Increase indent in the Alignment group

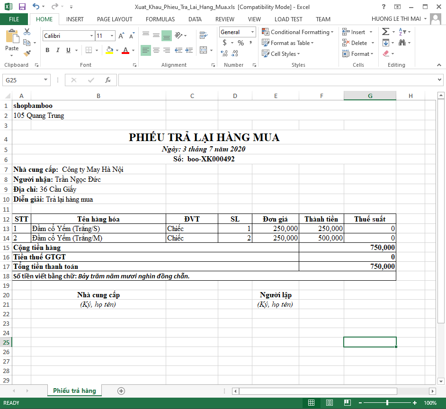pyautogui.click(x=189, y=50)
